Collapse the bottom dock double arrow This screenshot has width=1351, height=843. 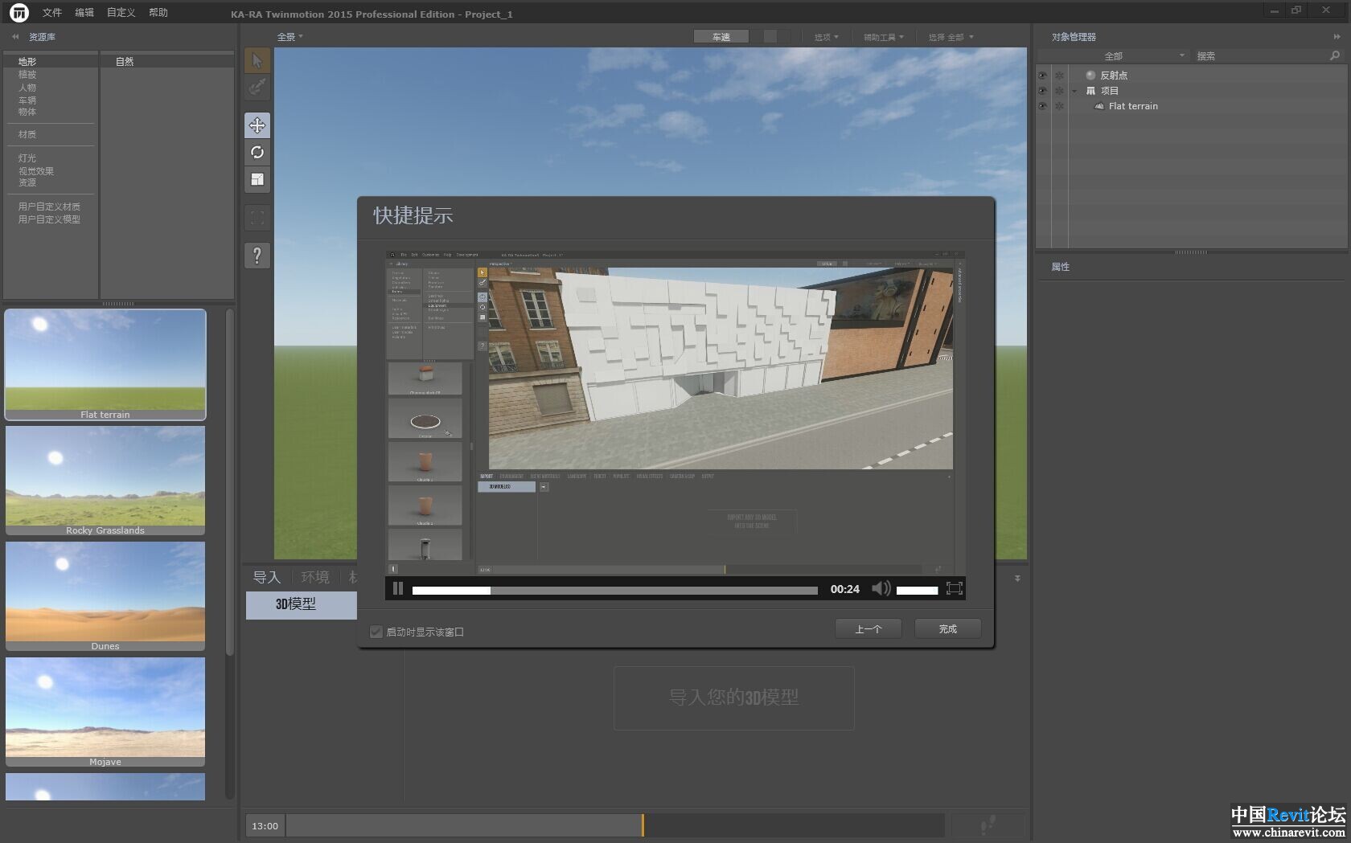point(1017,579)
